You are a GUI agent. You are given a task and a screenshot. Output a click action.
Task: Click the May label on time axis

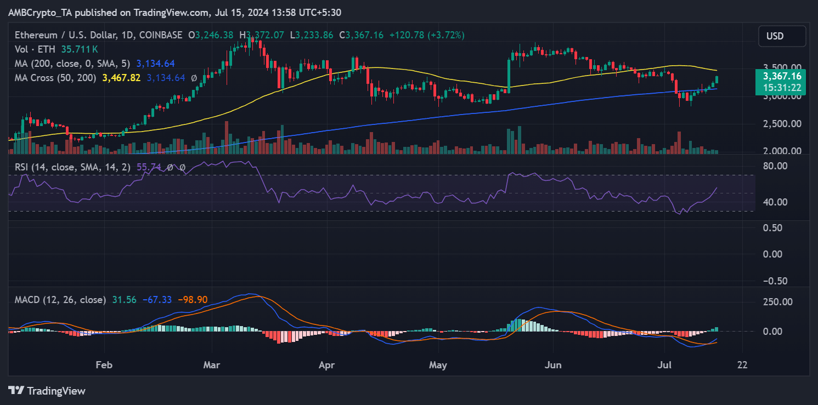(x=439, y=365)
